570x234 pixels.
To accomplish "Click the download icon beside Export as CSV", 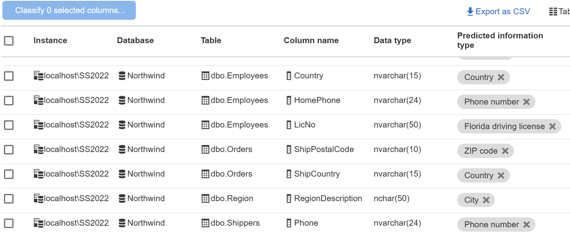I will 470,11.
